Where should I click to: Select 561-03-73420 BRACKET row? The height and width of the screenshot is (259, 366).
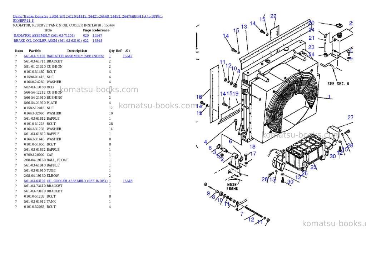(x=63, y=191)
